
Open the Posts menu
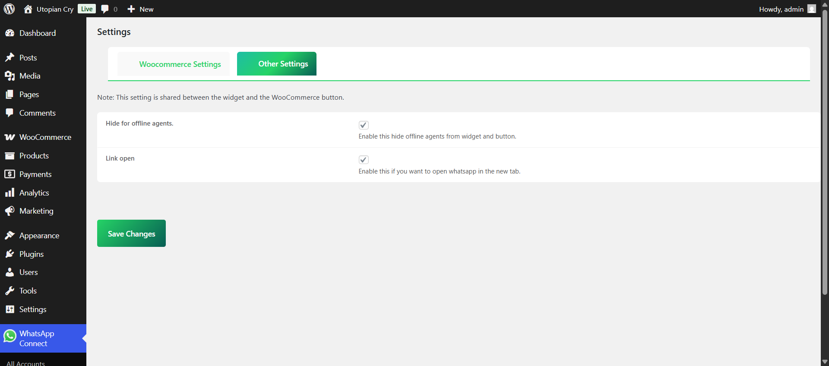coord(28,58)
